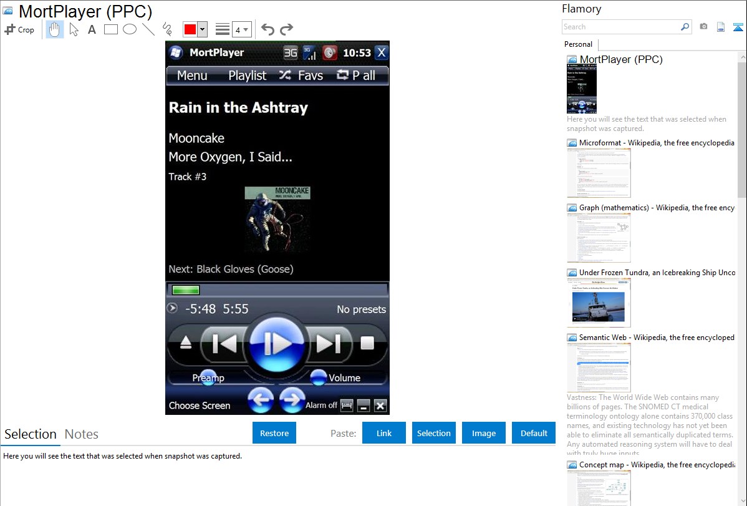
Task: Click the small time mode icon beside -5:48
Action: 173,309
